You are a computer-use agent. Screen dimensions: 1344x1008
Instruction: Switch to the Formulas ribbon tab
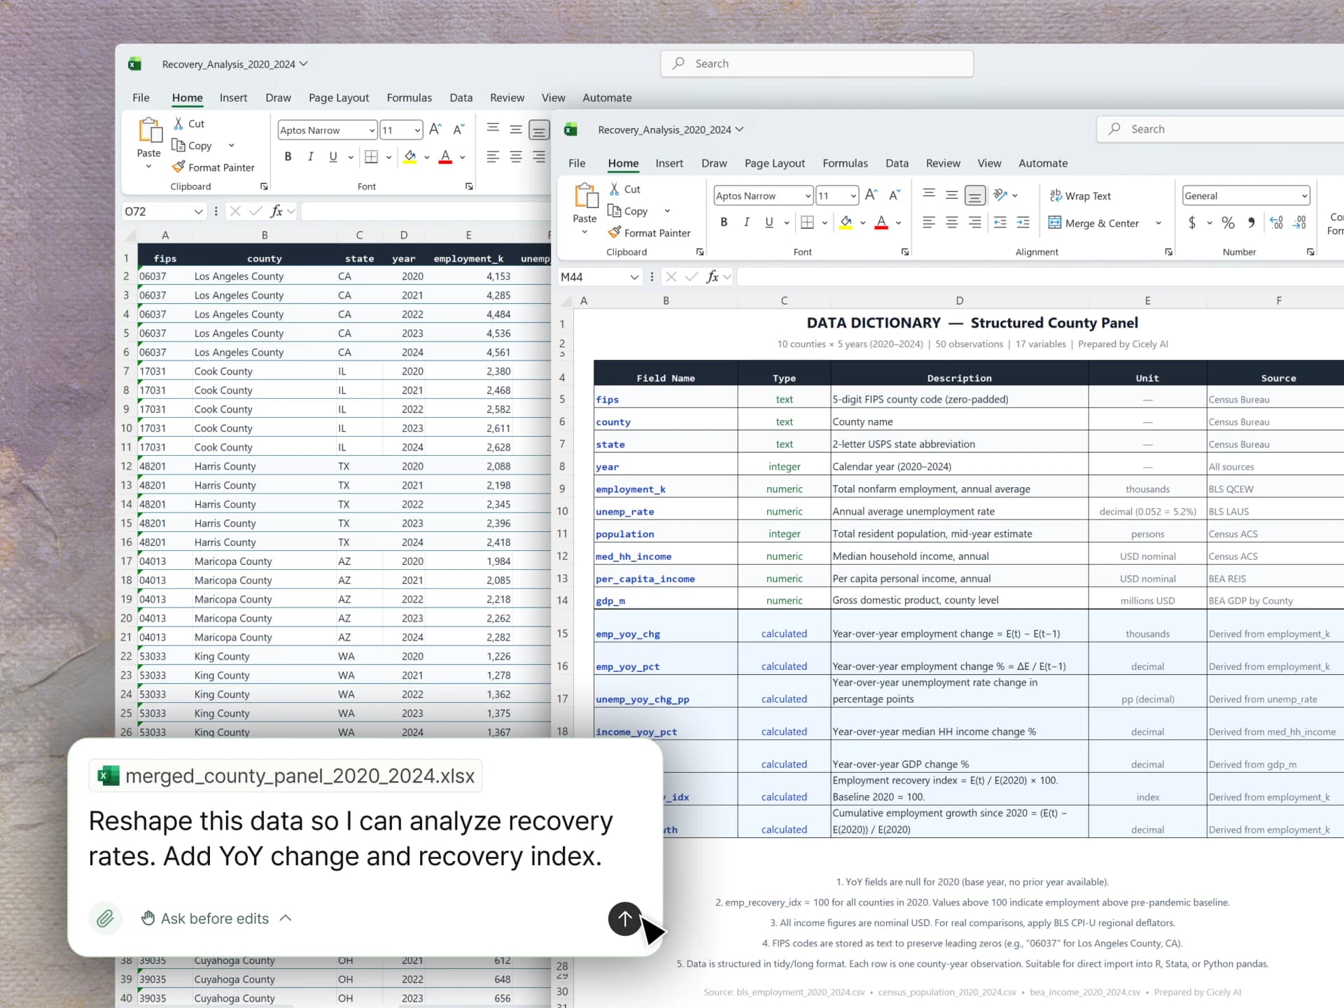(845, 163)
